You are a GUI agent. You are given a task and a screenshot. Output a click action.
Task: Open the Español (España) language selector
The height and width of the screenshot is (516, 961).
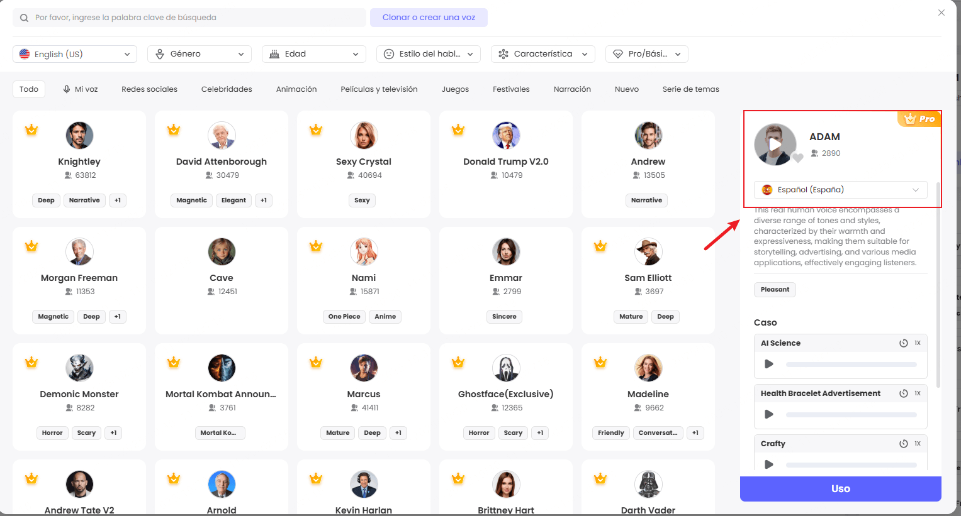coord(840,190)
